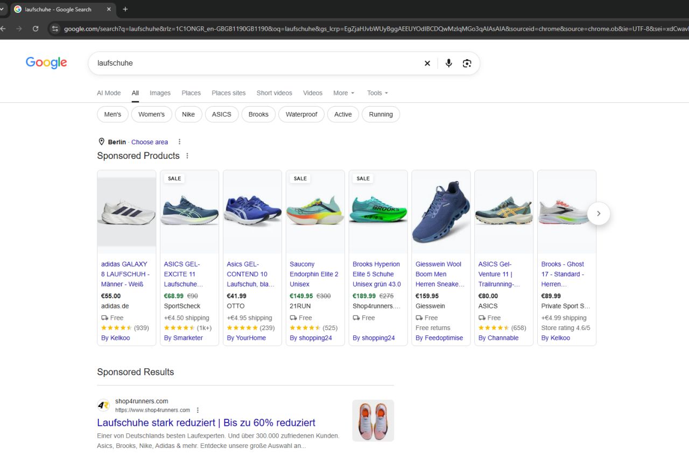Image resolution: width=689 pixels, height=463 pixels.
Task: Open Saucony Endorphin Elite 2 Unisex link
Action: pos(314,274)
